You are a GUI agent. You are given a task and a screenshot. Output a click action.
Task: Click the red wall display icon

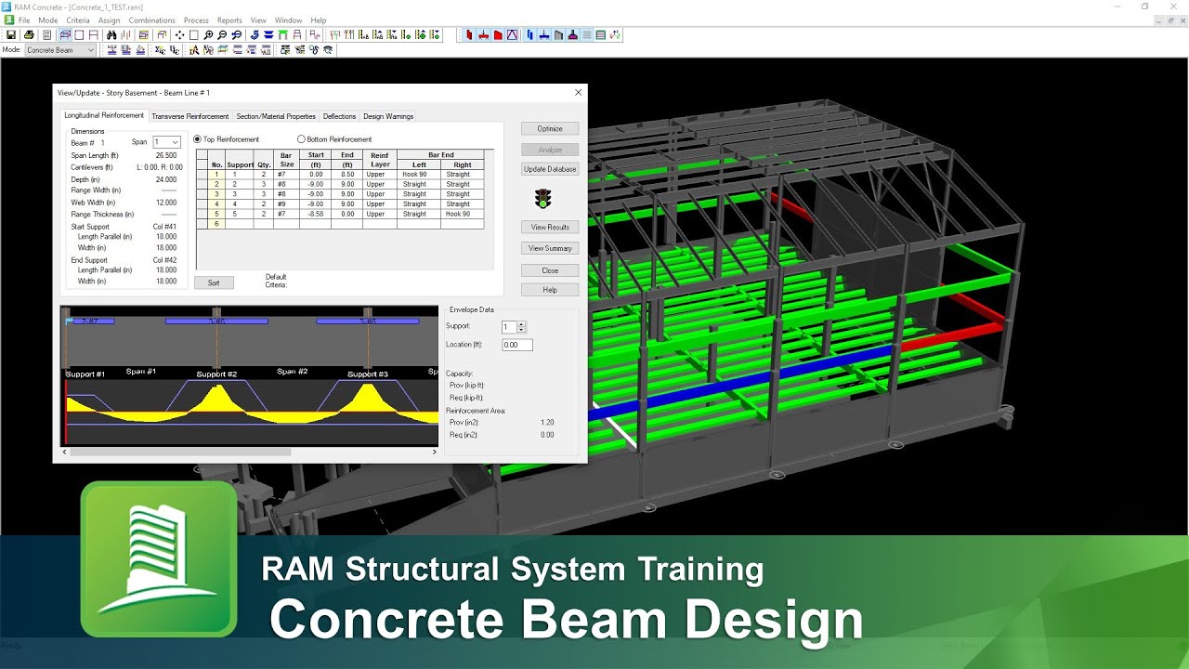[x=498, y=35]
